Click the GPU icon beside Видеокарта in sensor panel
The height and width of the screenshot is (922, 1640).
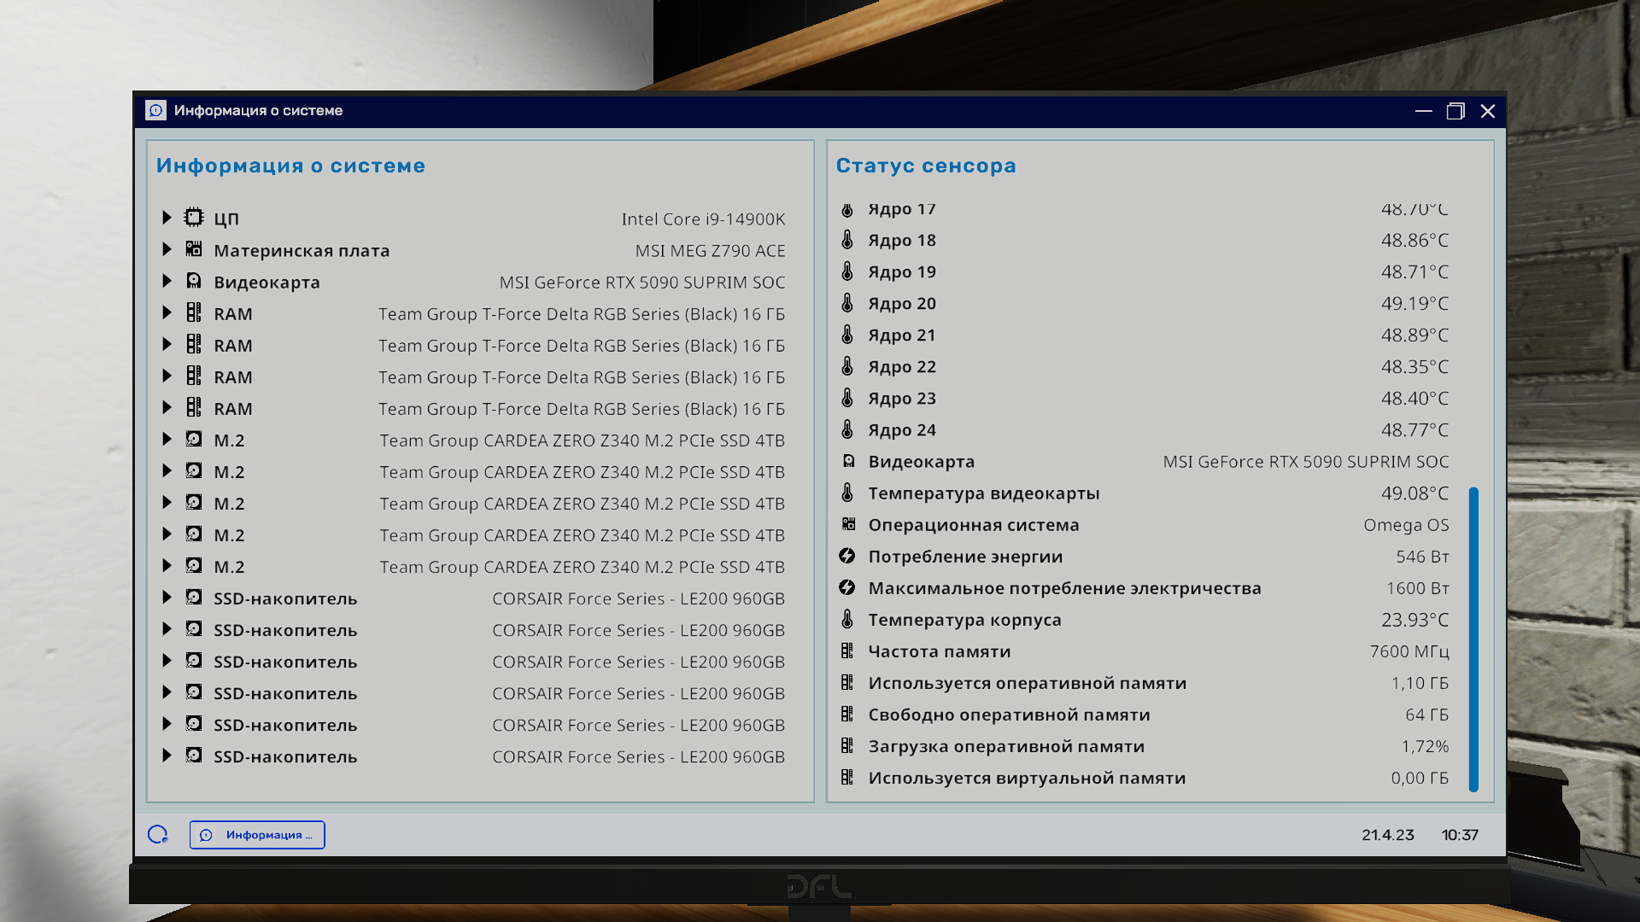pyautogui.click(x=848, y=461)
